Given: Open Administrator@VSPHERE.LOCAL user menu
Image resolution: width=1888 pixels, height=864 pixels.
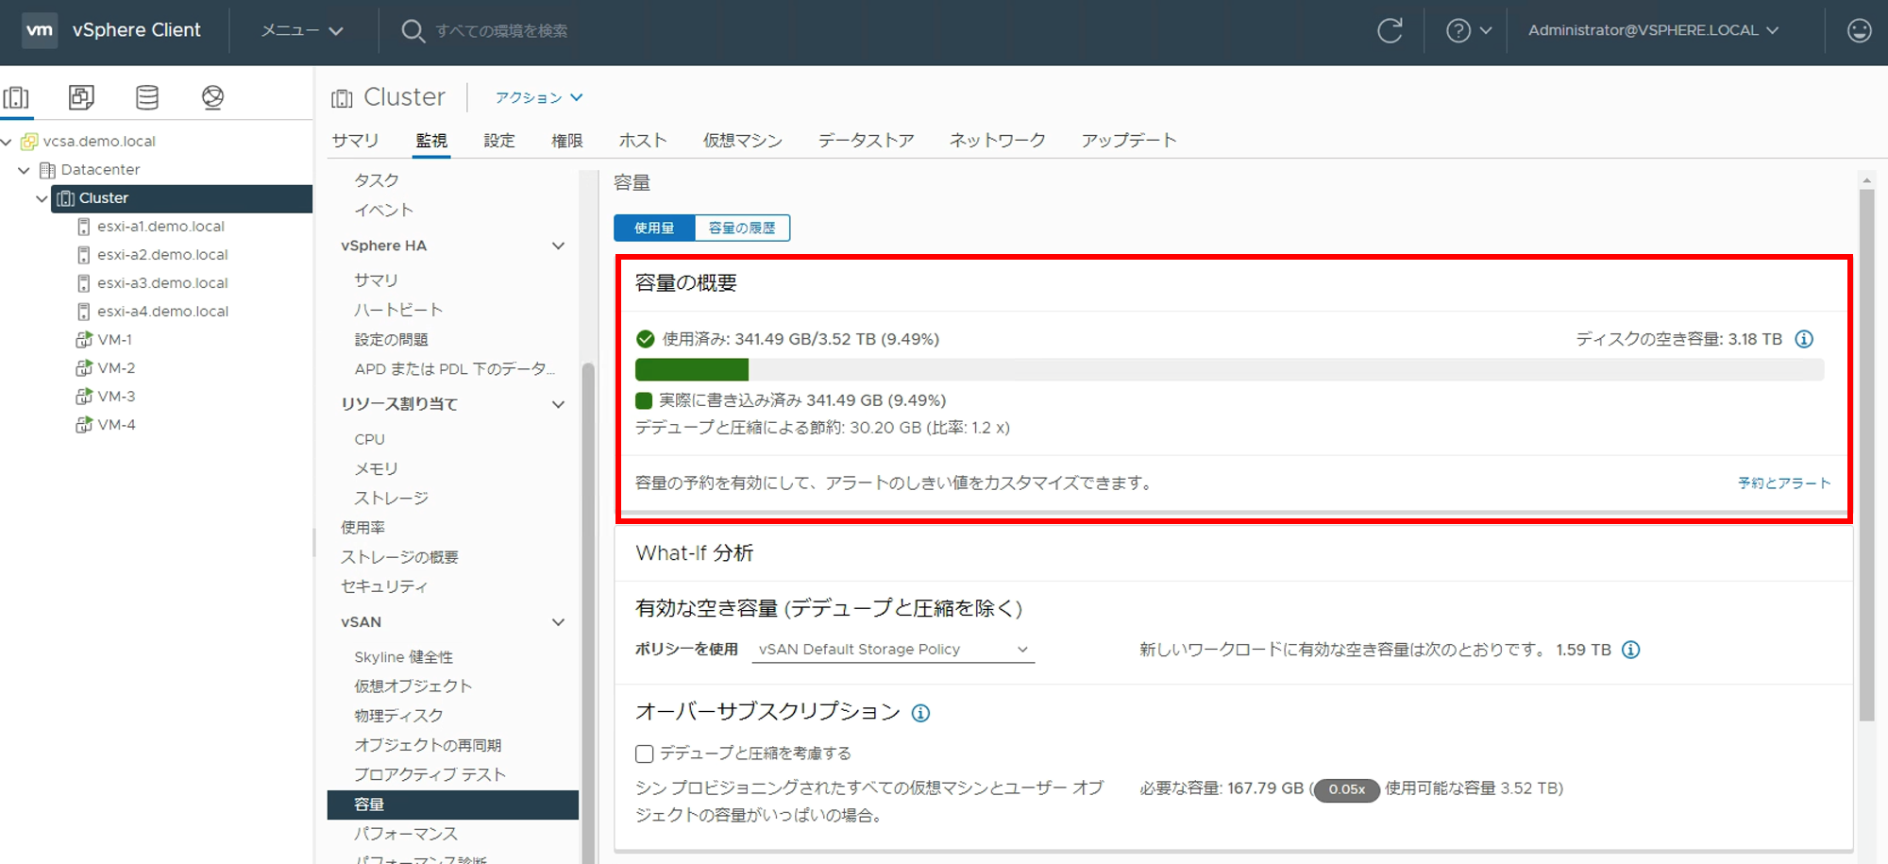Looking at the screenshot, I should tap(1654, 30).
